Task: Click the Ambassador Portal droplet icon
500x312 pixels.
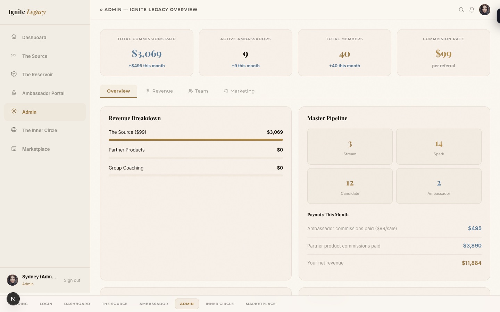Action: coord(14,93)
